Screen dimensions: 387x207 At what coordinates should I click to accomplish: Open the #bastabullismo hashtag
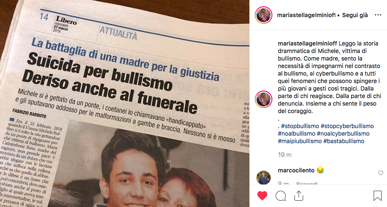[x=344, y=141]
